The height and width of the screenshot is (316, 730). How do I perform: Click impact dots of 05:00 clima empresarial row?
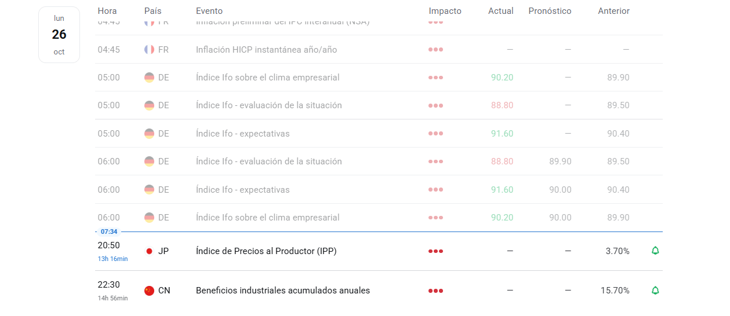(435, 78)
